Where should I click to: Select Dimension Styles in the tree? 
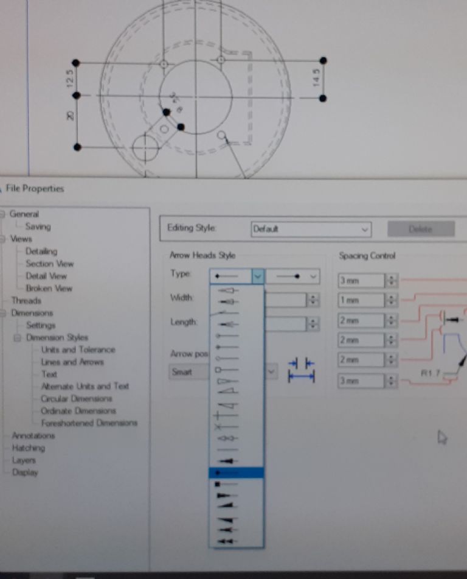tap(57, 337)
